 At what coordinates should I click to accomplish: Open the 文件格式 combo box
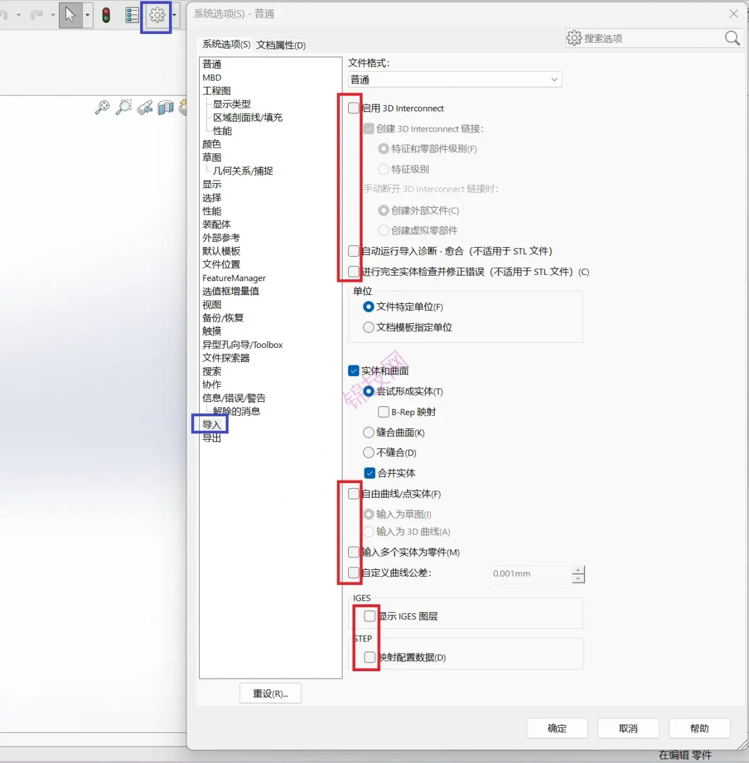(x=454, y=79)
